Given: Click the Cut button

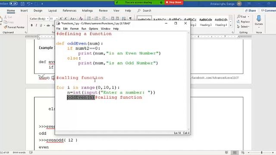Looking at the screenshot, I should pyautogui.click(x=8, y=17).
